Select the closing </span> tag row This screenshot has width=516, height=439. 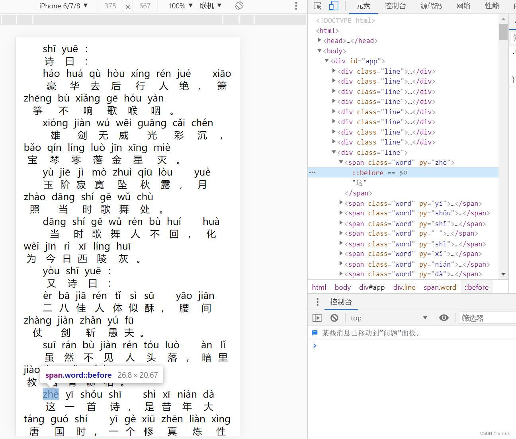(x=358, y=193)
